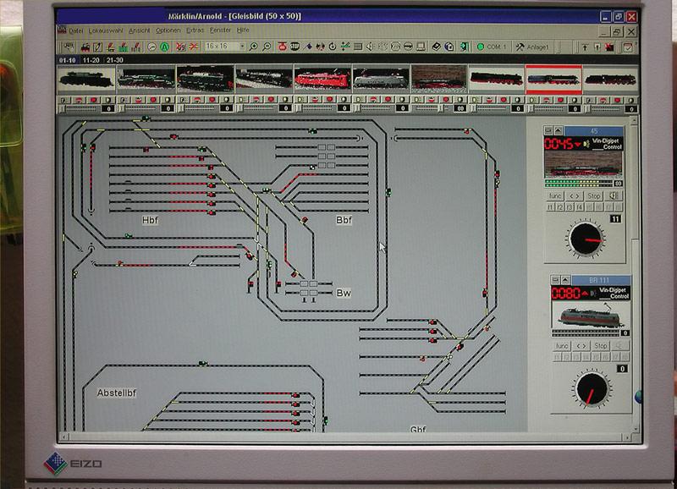Screen dimensions: 677x489
Task: Open the track edit tool in the toolbar
Action: (98, 48)
